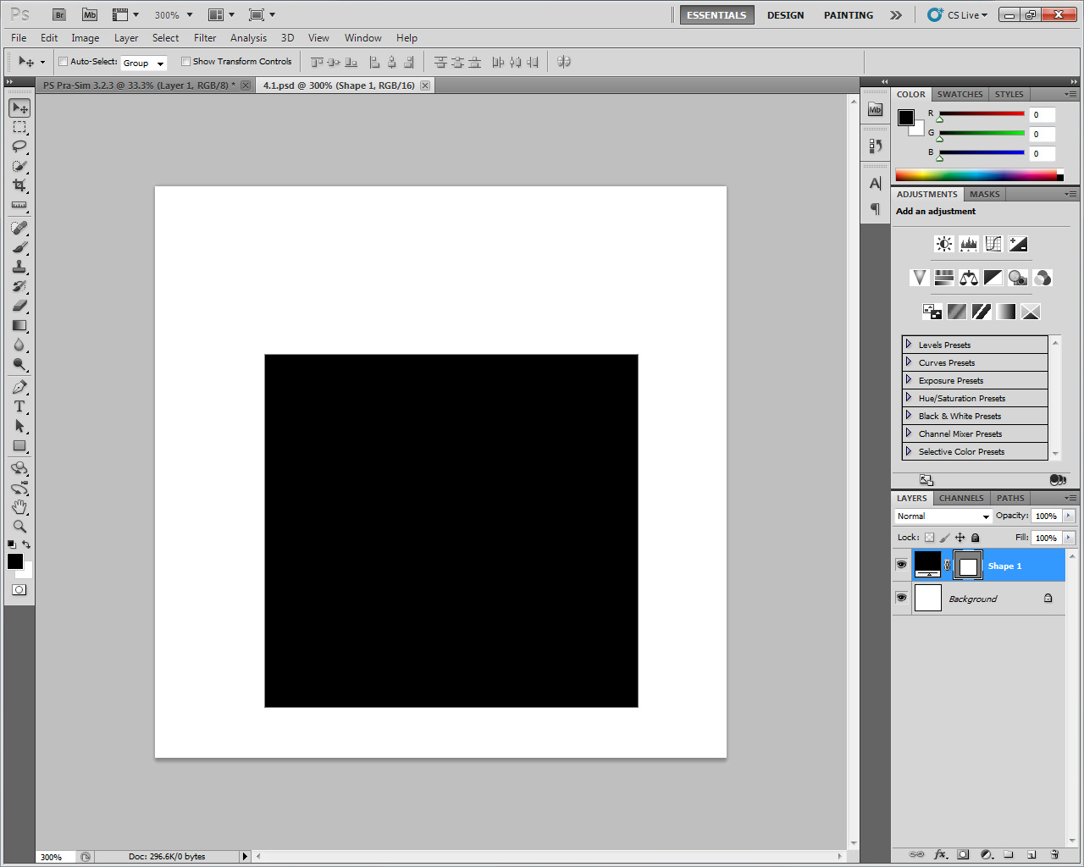Open Mini Bridge from top bar

click(x=90, y=14)
